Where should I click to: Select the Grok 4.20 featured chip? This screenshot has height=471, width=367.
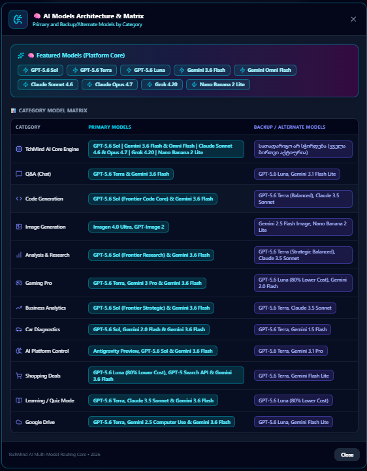click(x=162, y=84)
